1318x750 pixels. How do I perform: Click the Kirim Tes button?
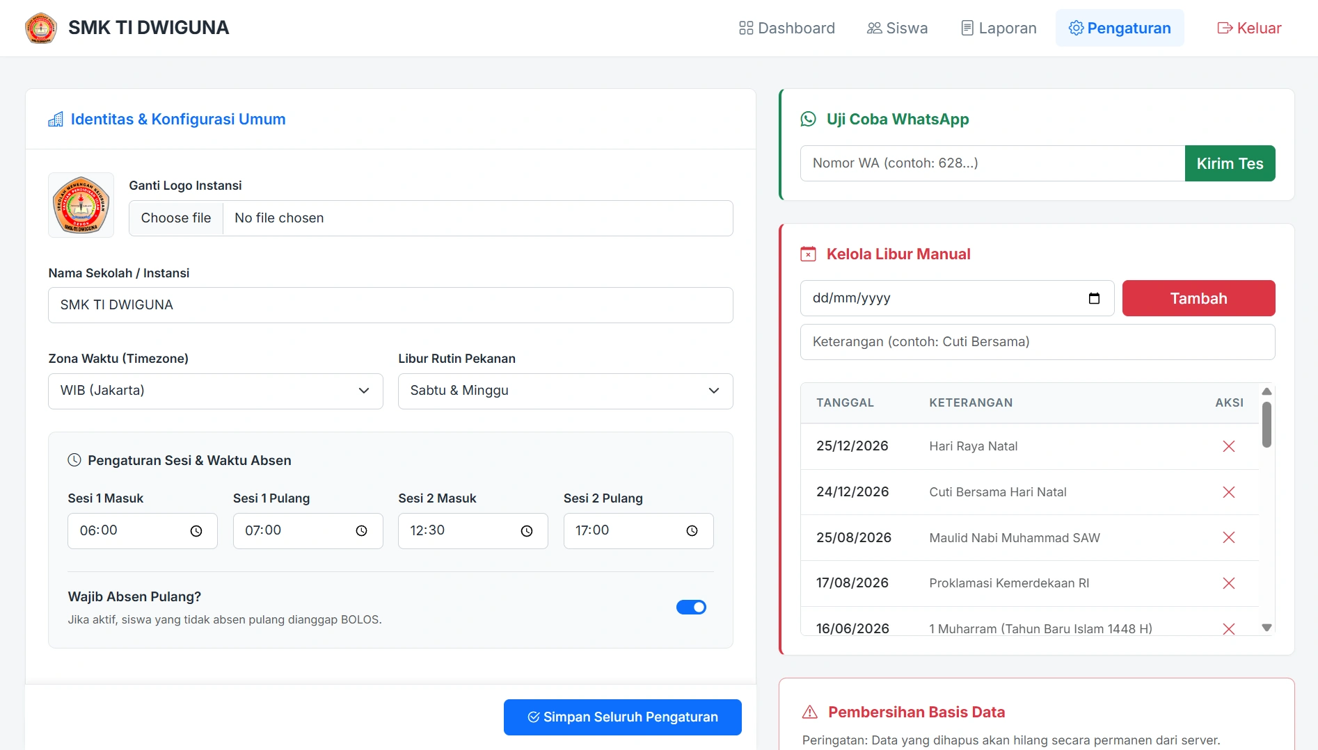(x=1230, y=163)
